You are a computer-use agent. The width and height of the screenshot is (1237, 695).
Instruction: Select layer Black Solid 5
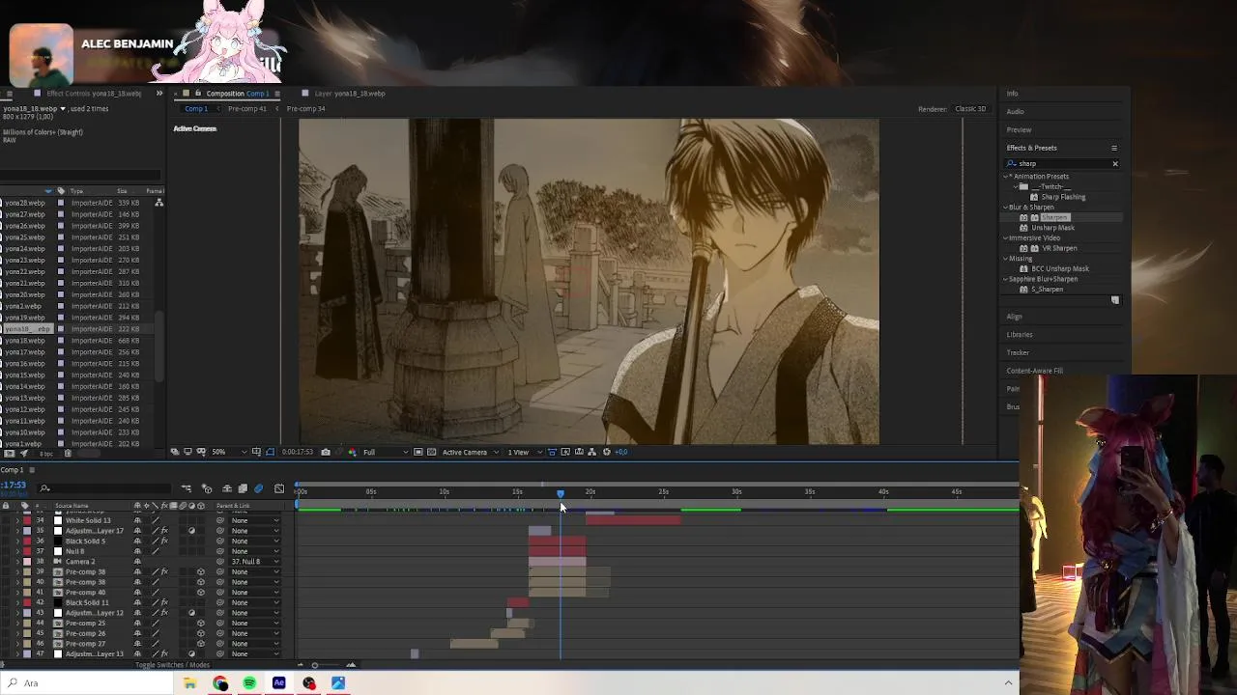pos(85,541)
